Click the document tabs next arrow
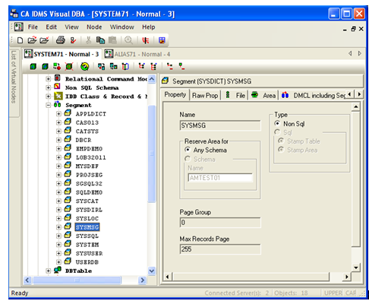The height and width of the screenshot is (301, 369). (x=359, y=53)
